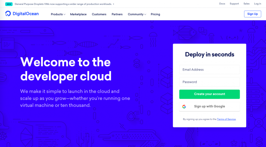Click the NEW badge in announcement bar
The width and height of the screenshot is (266, 147).
(x=9, y=4)
